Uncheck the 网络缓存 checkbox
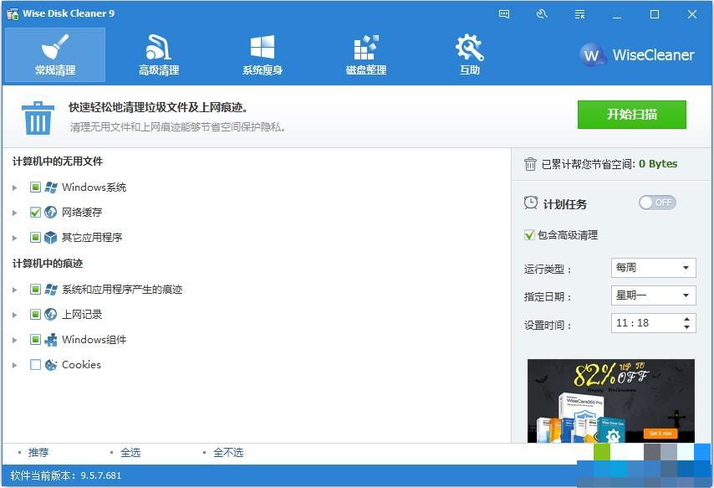The image size is (714, 488). pos(34,213)
